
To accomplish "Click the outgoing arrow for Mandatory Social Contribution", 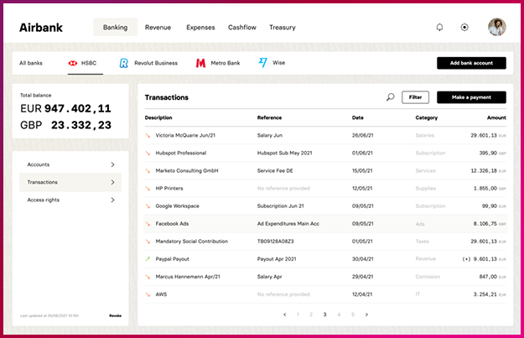I will (x=148, y=242).
